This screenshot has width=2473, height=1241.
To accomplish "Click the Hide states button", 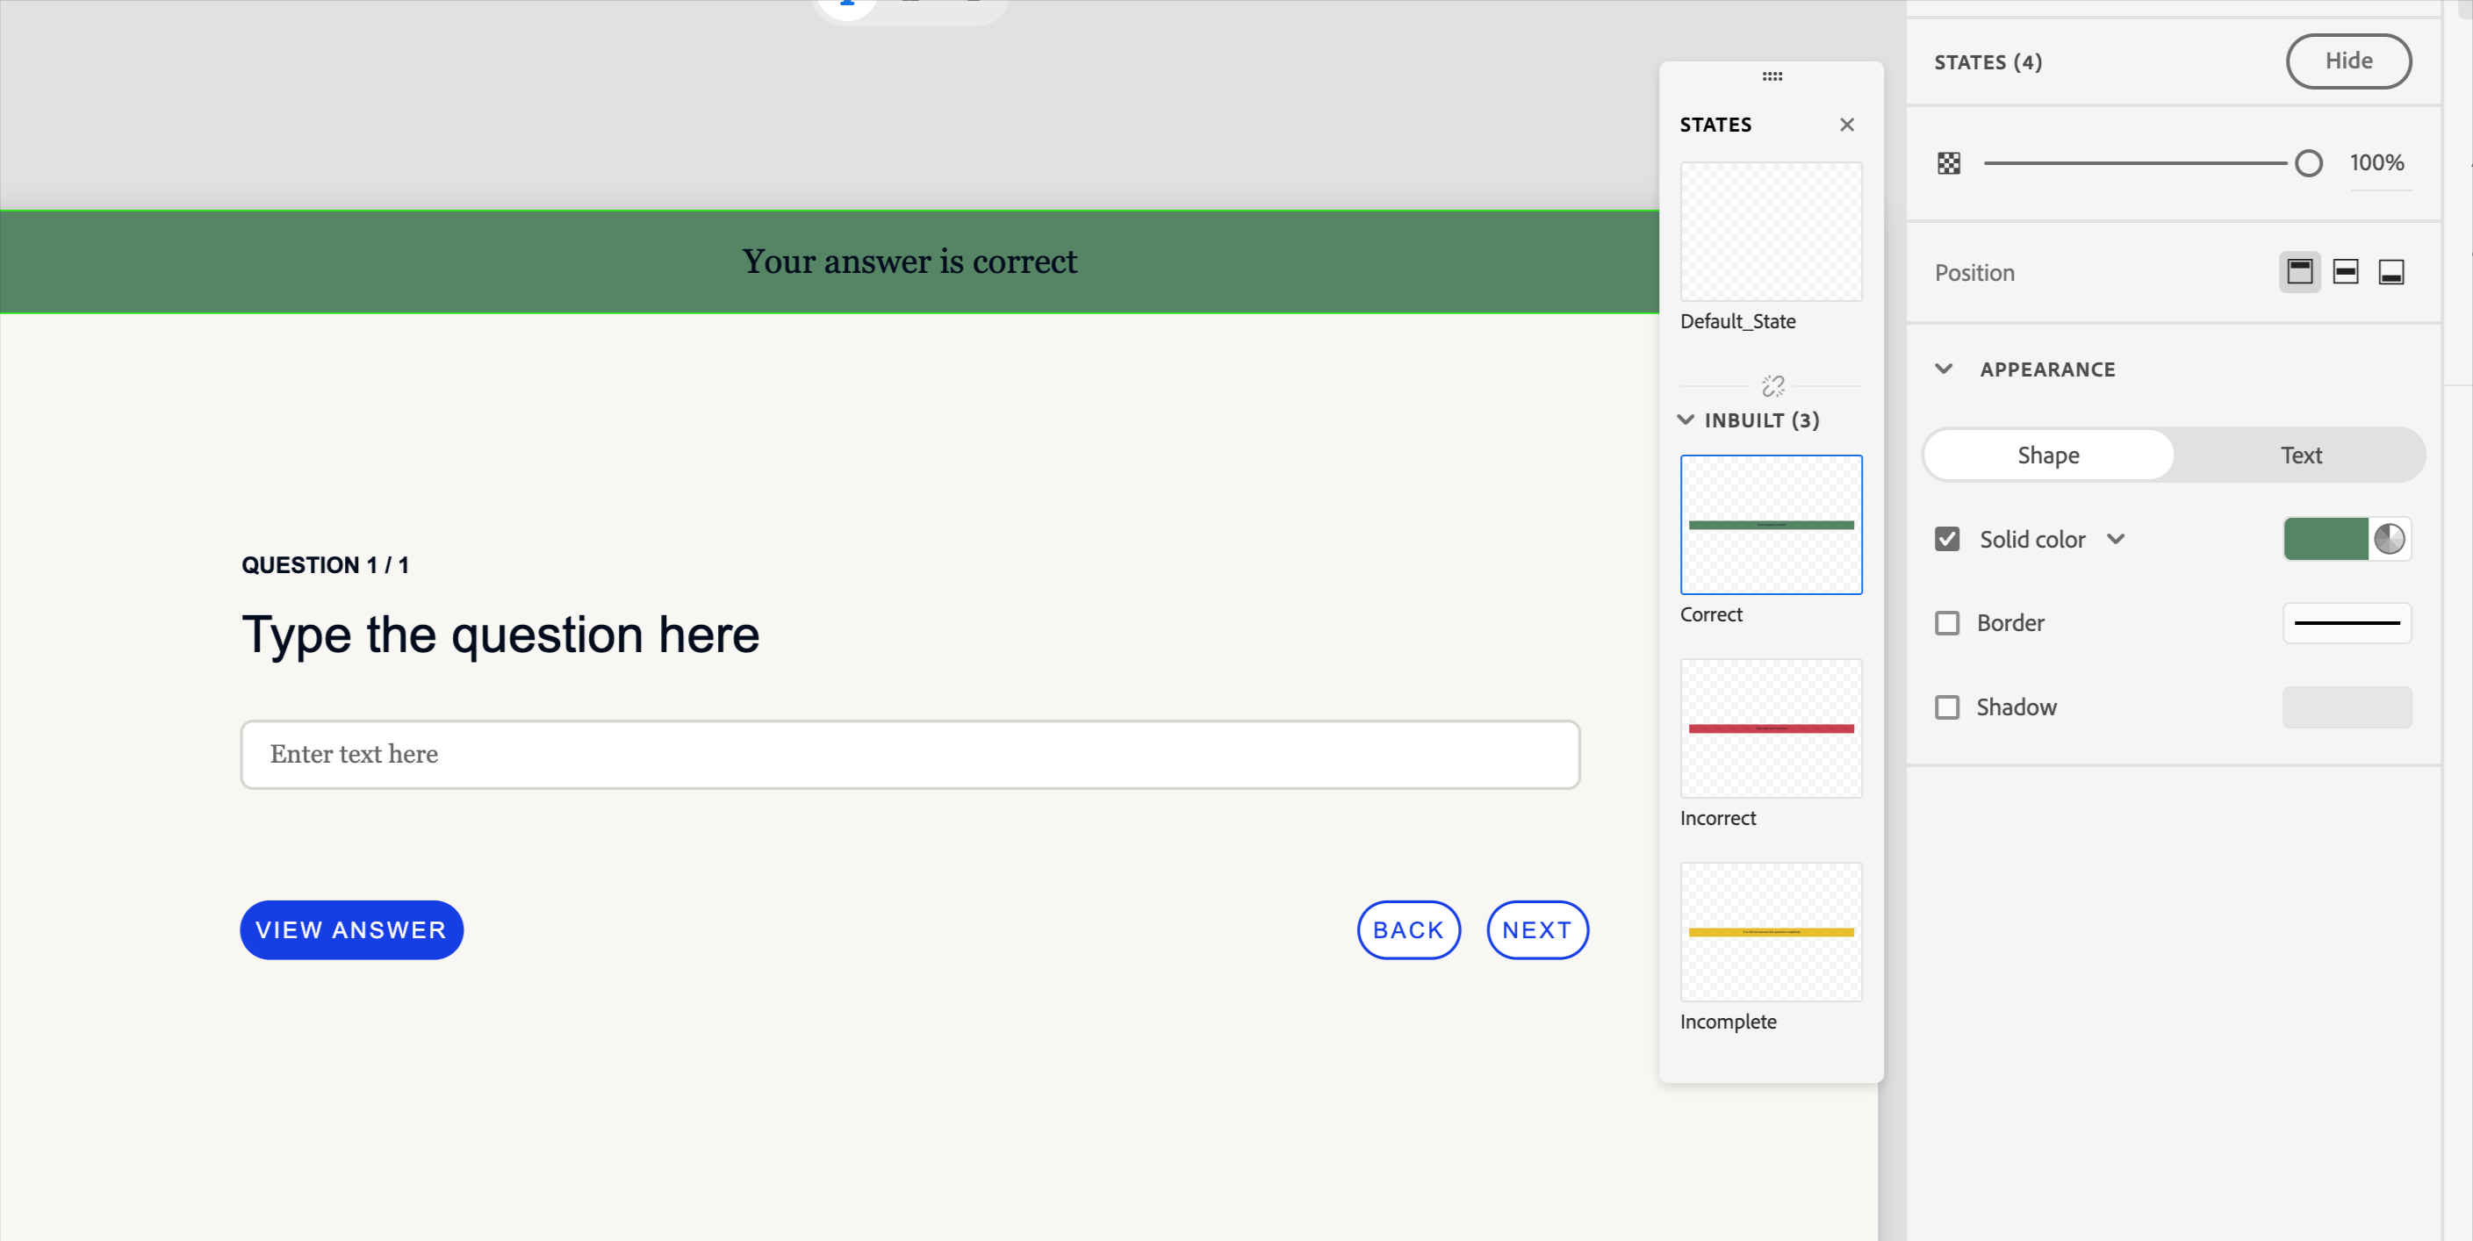I will click(2347, 61).
